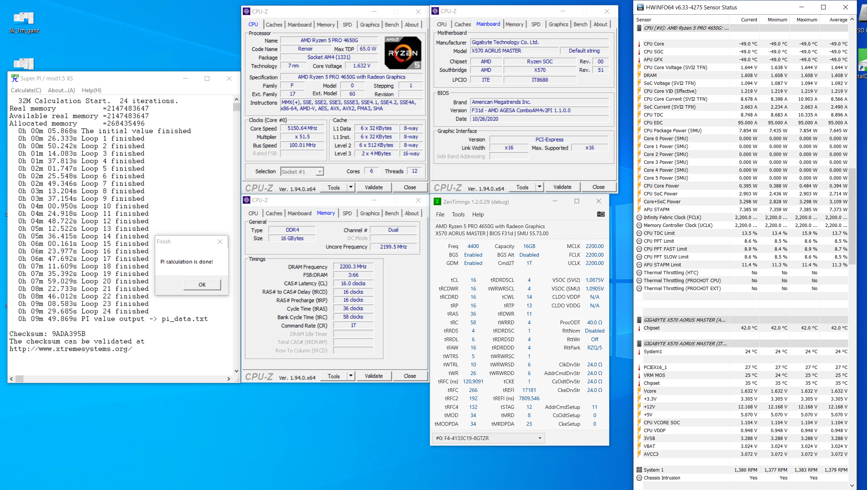The image size is (867, 490).
Task: Open the F4-4133C19-8GTZR module dropdown
Action: point(488,438)
